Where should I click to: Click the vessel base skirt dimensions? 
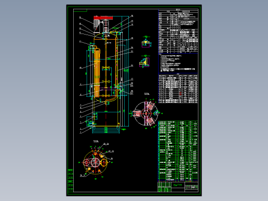click(106, 130)
